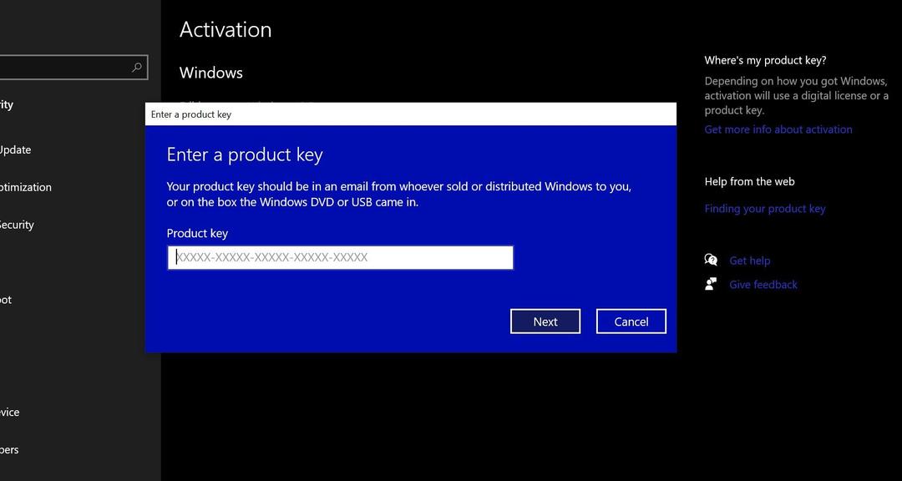902x481 pixels.
Task: Select the Troubleshoot sidebar entry
Action: click(6, 300)
